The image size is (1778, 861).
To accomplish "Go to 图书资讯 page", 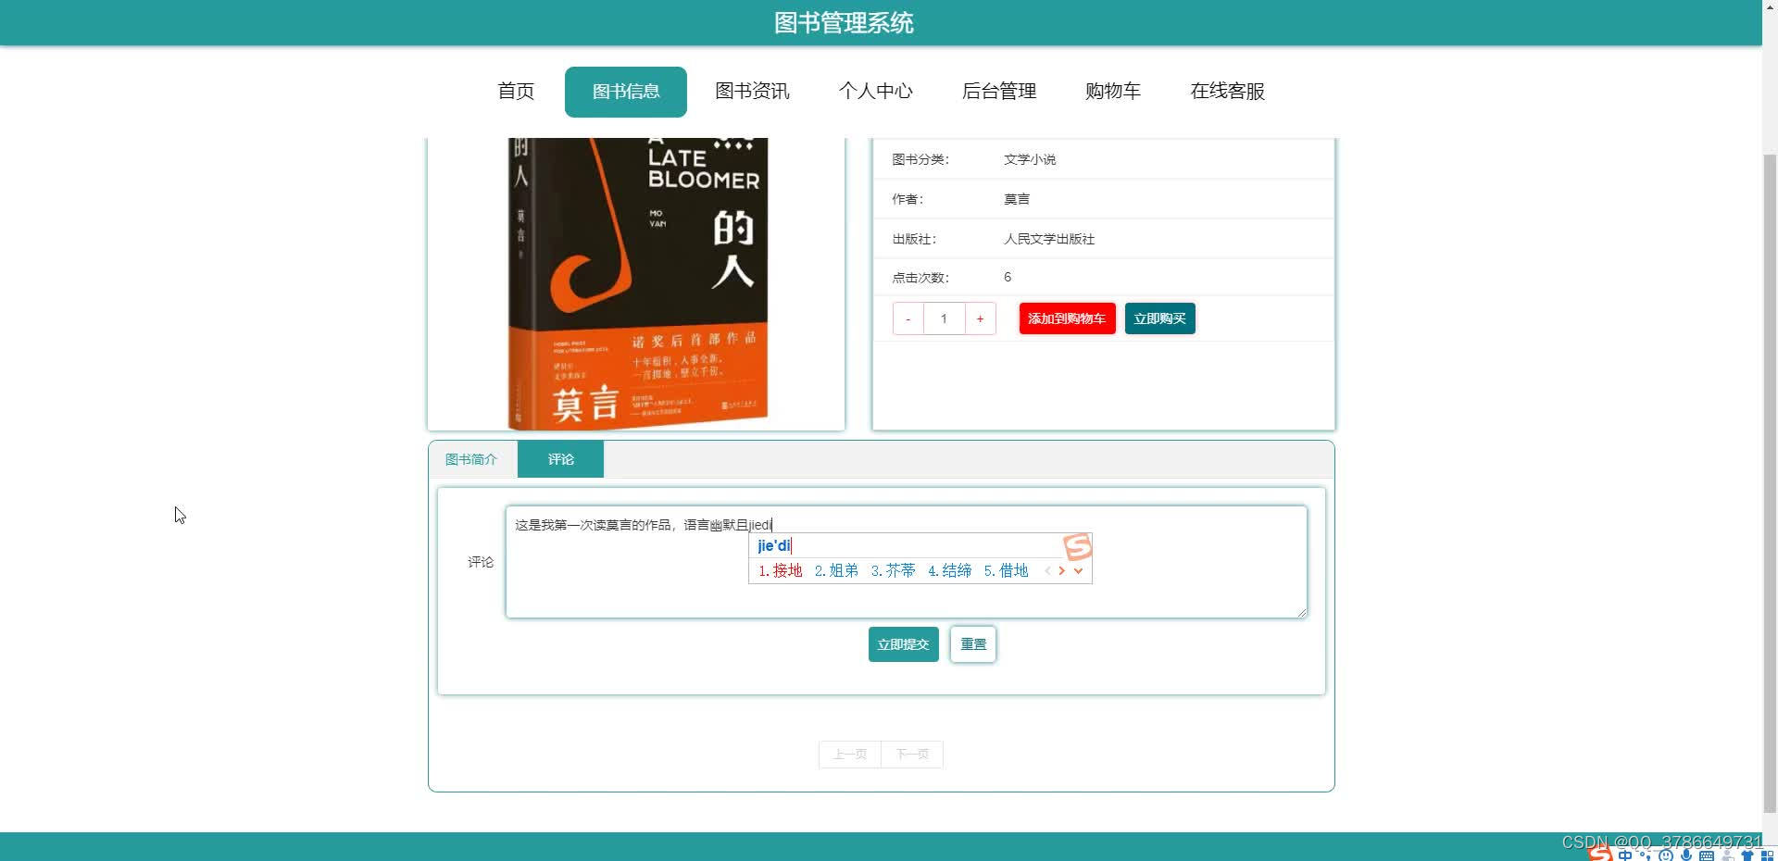I will 752,91.
